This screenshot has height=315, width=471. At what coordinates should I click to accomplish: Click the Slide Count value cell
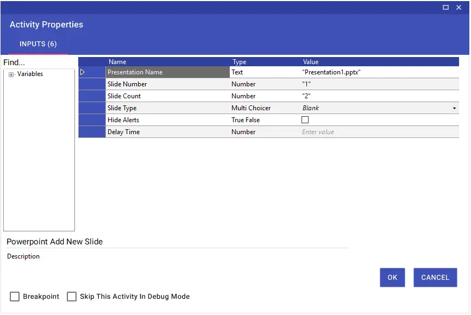pyautogui.click(x=380, y=96)
